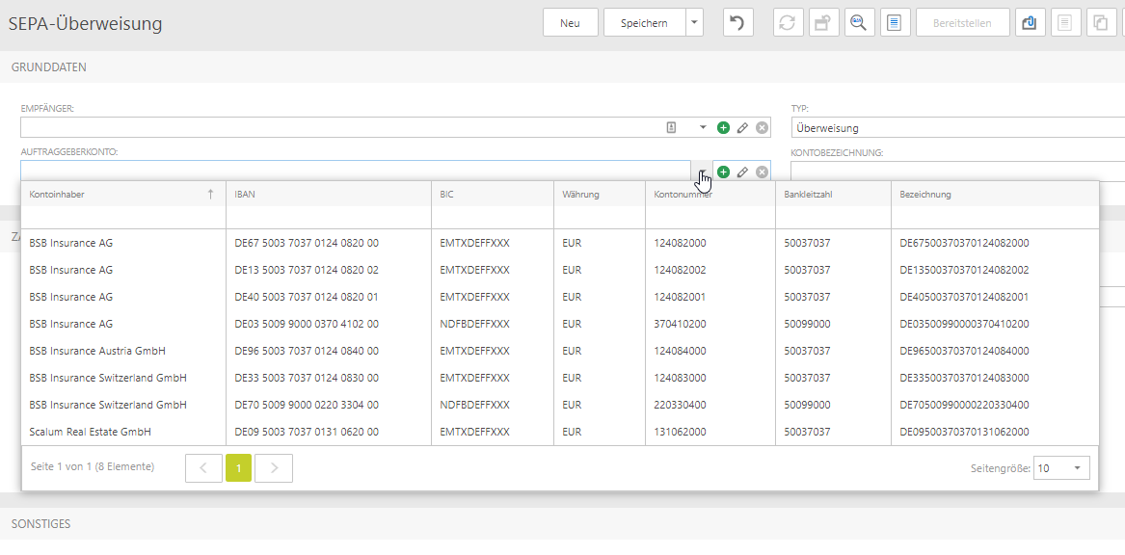Sort by the Kontoinhaber column header
Screen dimensions: 1125x555
[58, 195]
